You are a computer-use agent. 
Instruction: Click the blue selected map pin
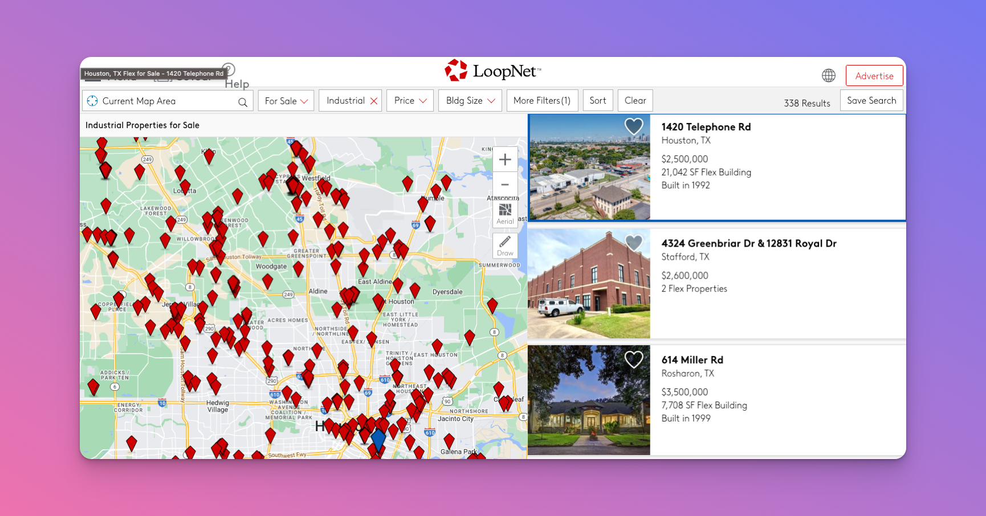pyautogui.click(x=378, y=440)
